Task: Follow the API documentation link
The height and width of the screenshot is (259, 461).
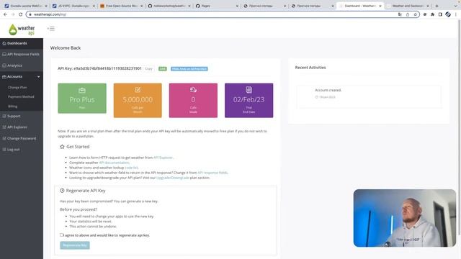Action: pos(114,163)
